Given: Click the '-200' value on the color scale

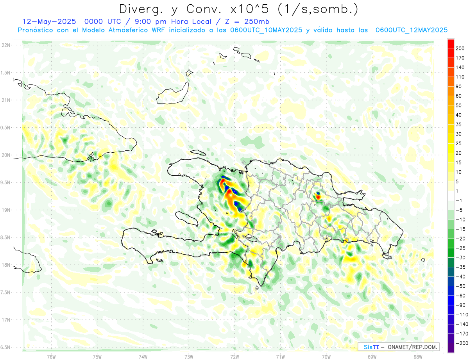Looking at the screenshot, I should click(x=462, y=343).
